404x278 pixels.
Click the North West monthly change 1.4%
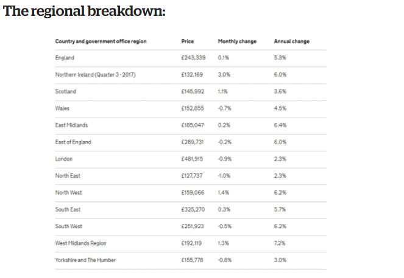point(224,193)
